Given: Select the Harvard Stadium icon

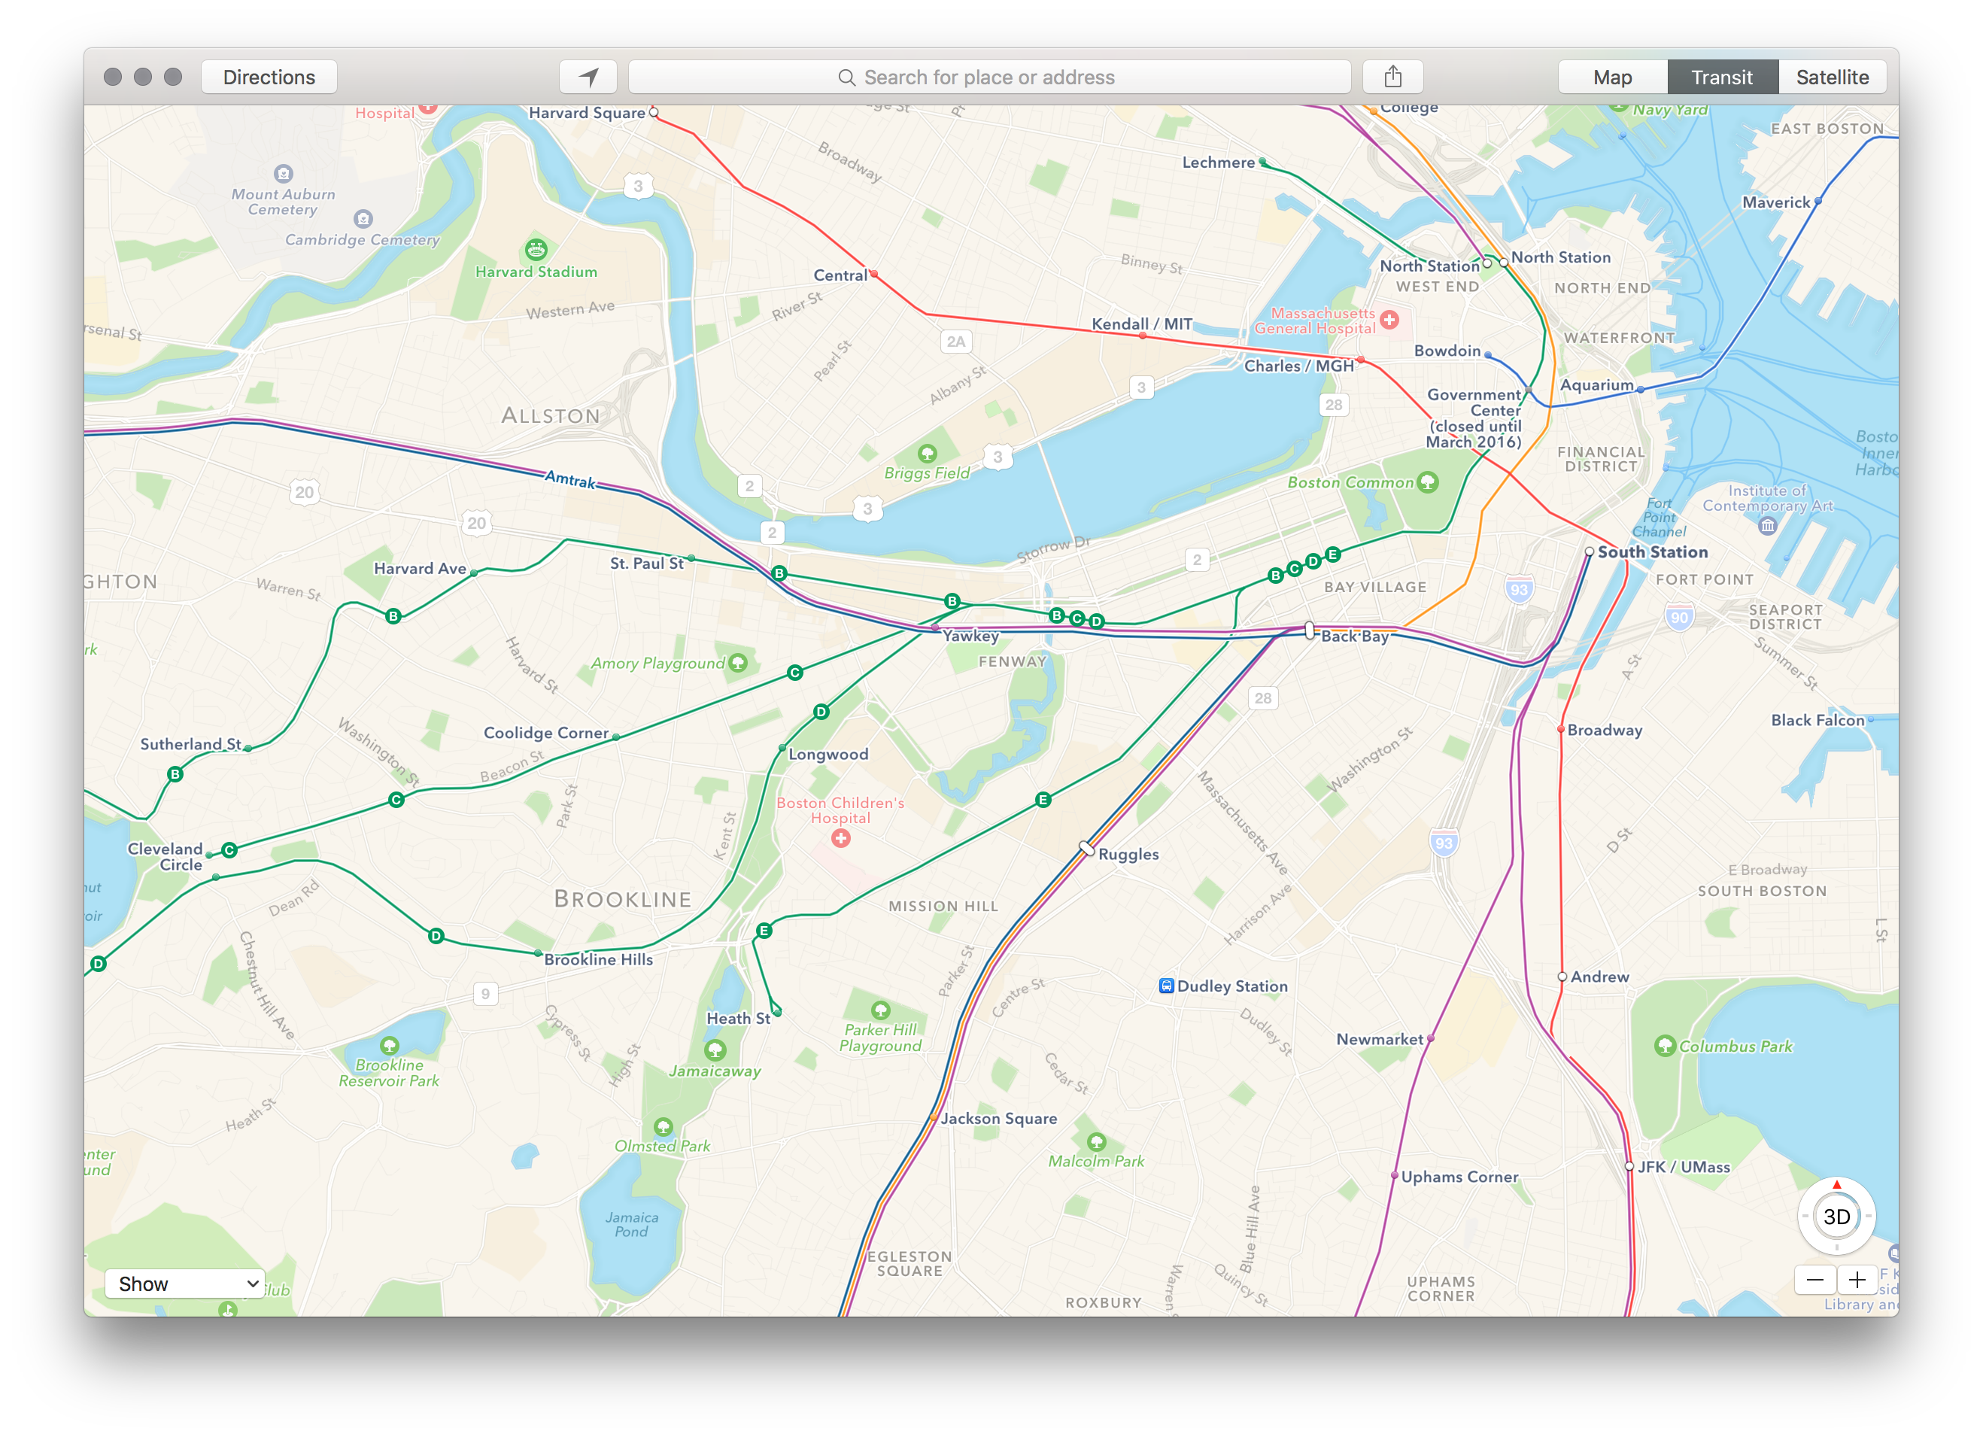Looking at the screenshot, I should click(536, 250).
